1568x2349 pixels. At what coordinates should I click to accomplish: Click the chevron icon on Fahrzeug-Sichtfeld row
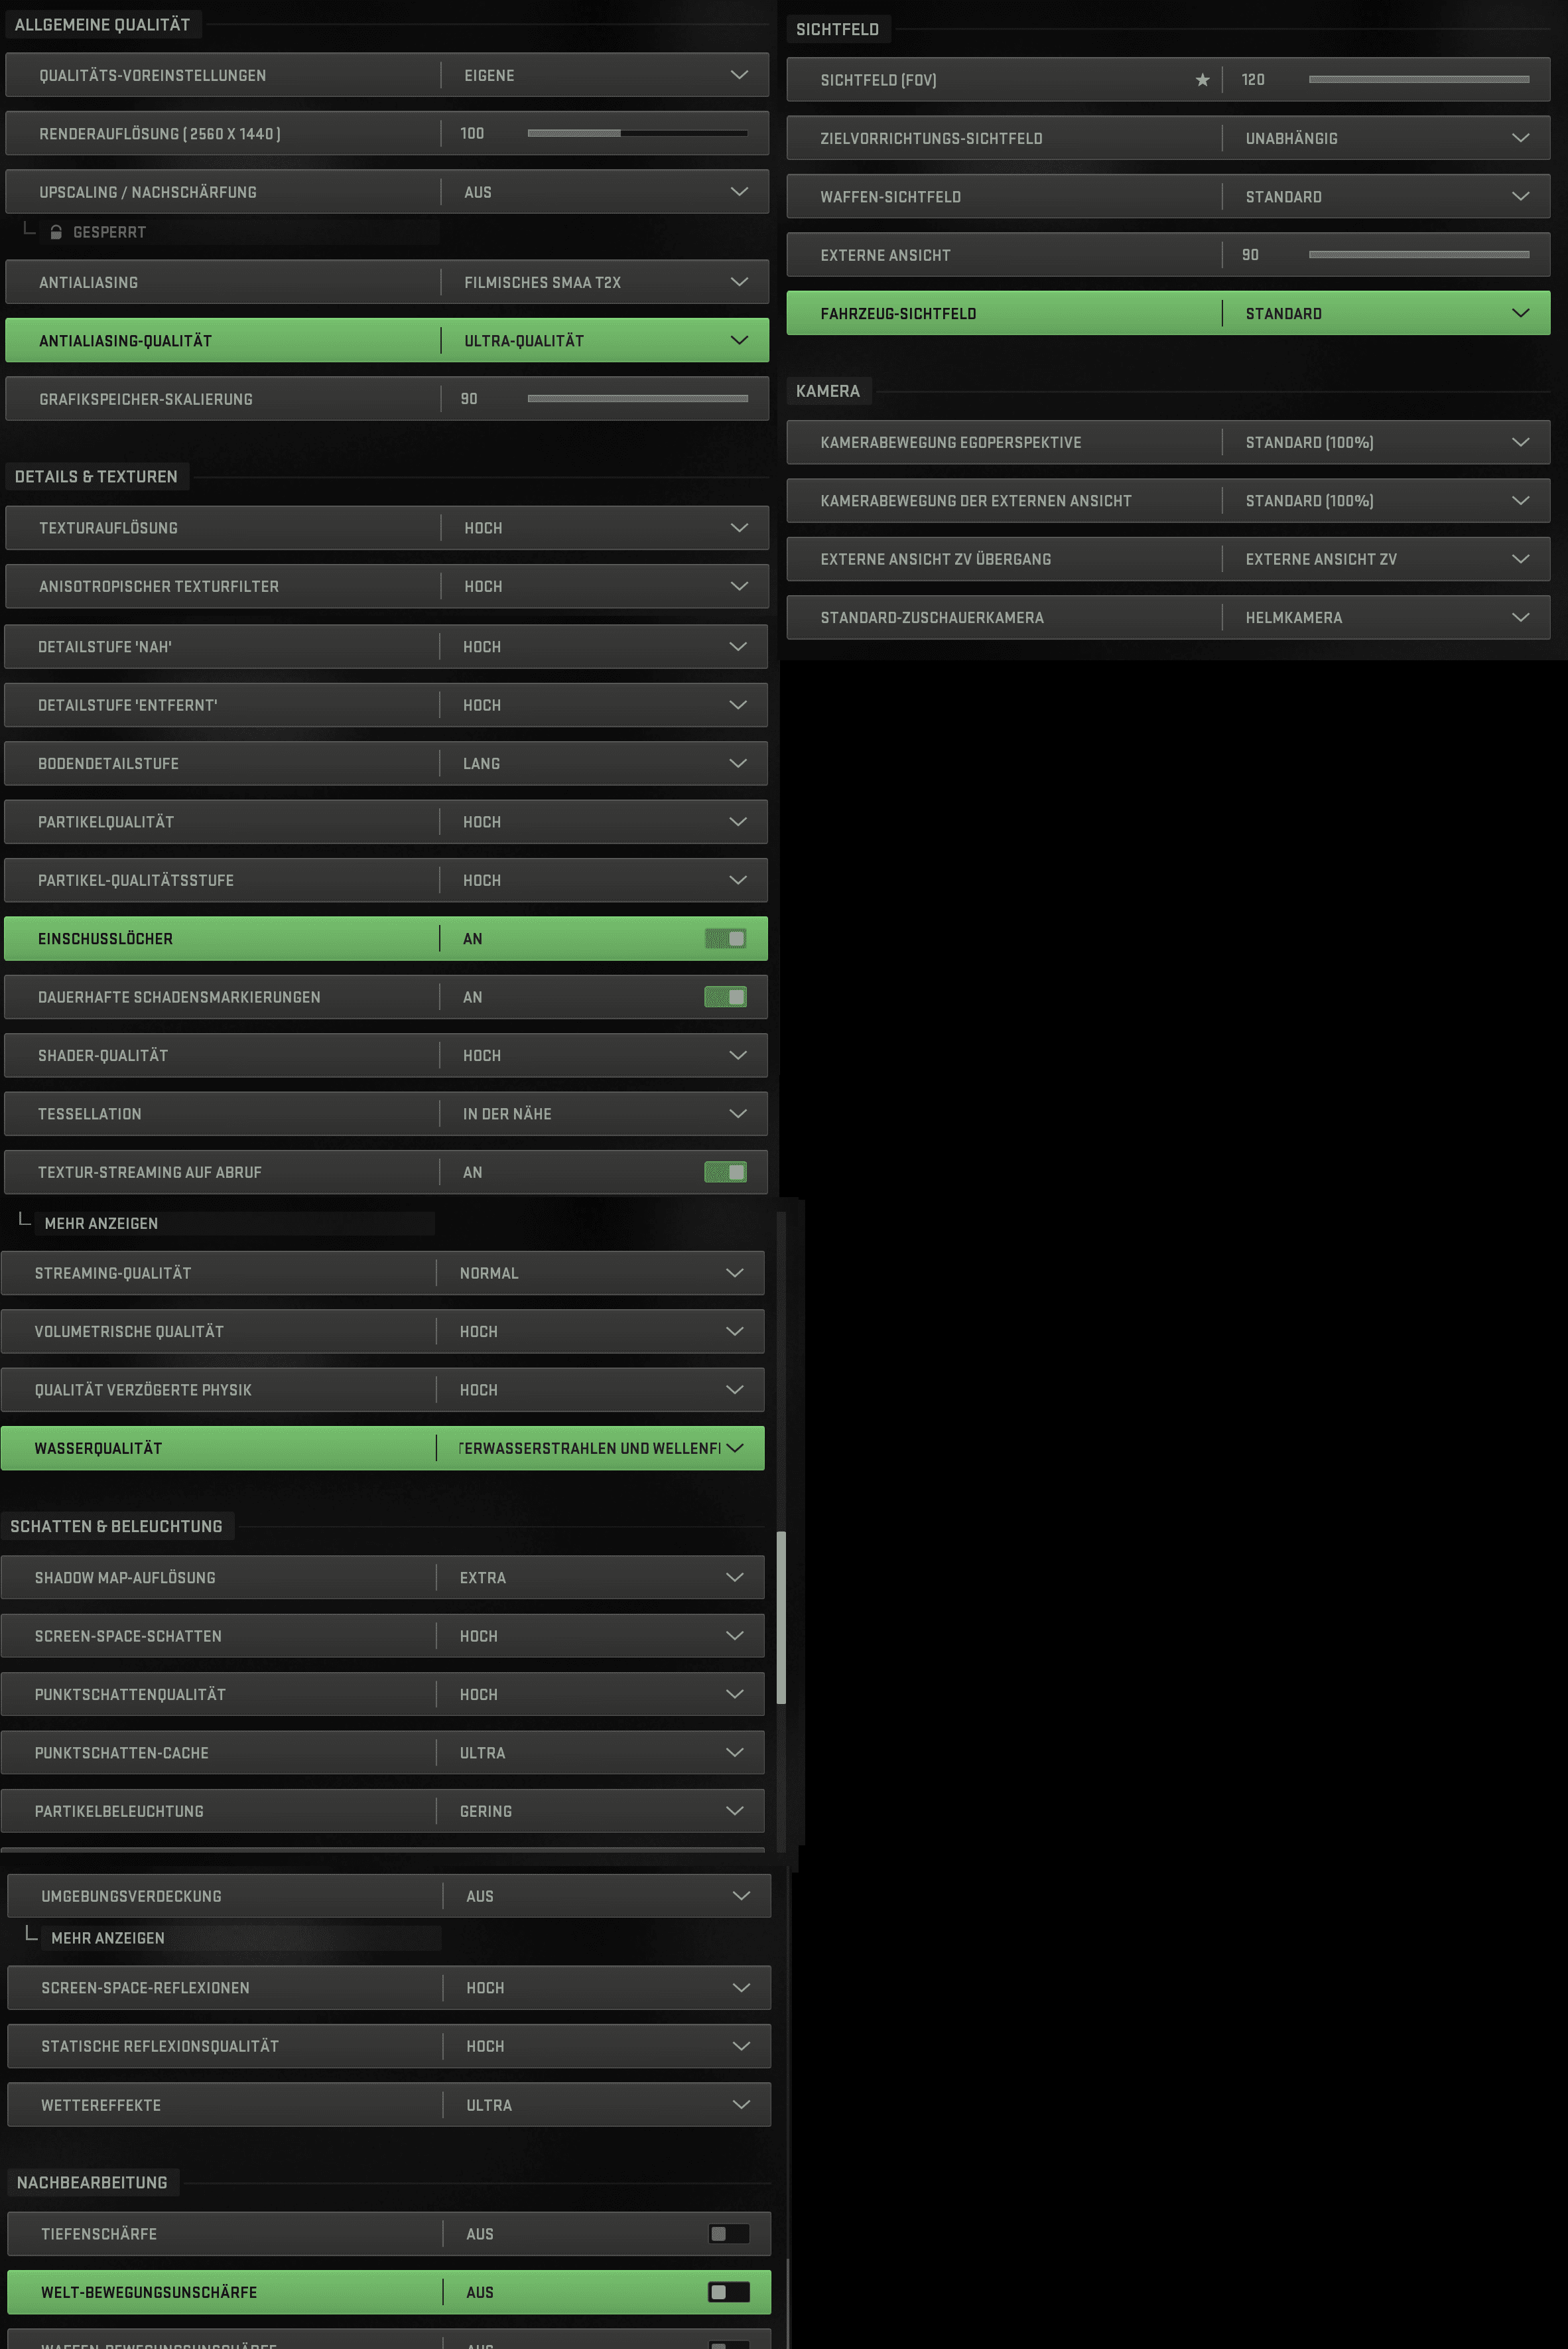(1520, 314)
